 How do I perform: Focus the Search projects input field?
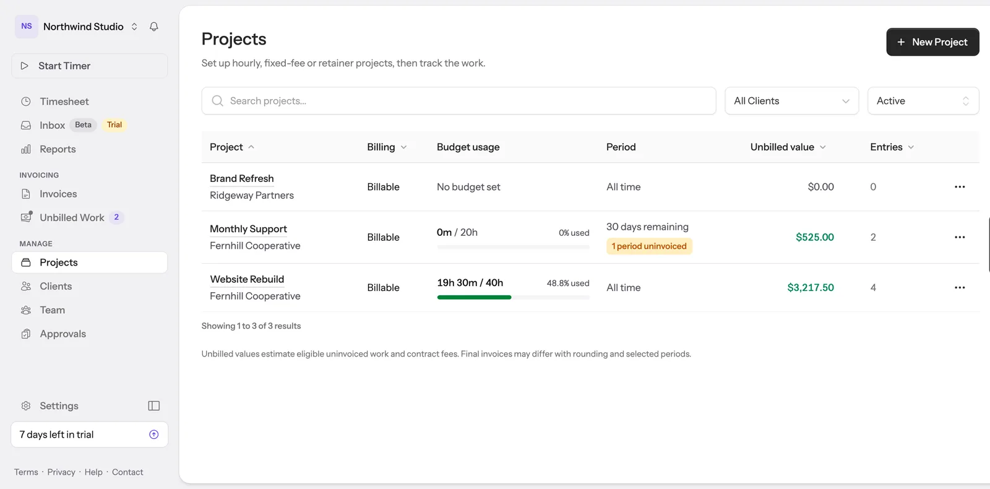(x=458, y=101)
